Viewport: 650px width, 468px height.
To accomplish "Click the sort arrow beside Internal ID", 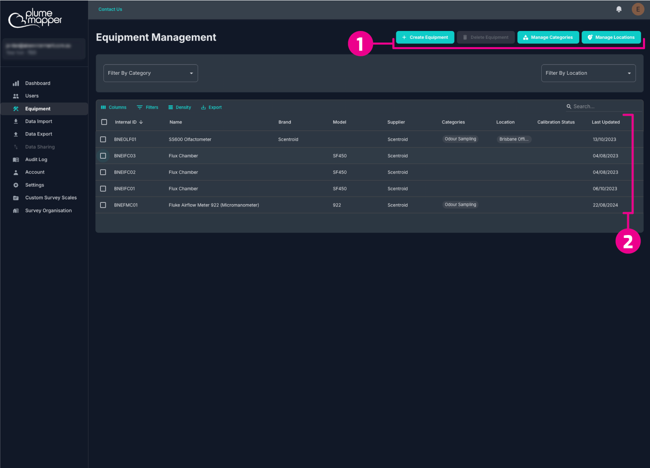I will [x=141, y=122].
